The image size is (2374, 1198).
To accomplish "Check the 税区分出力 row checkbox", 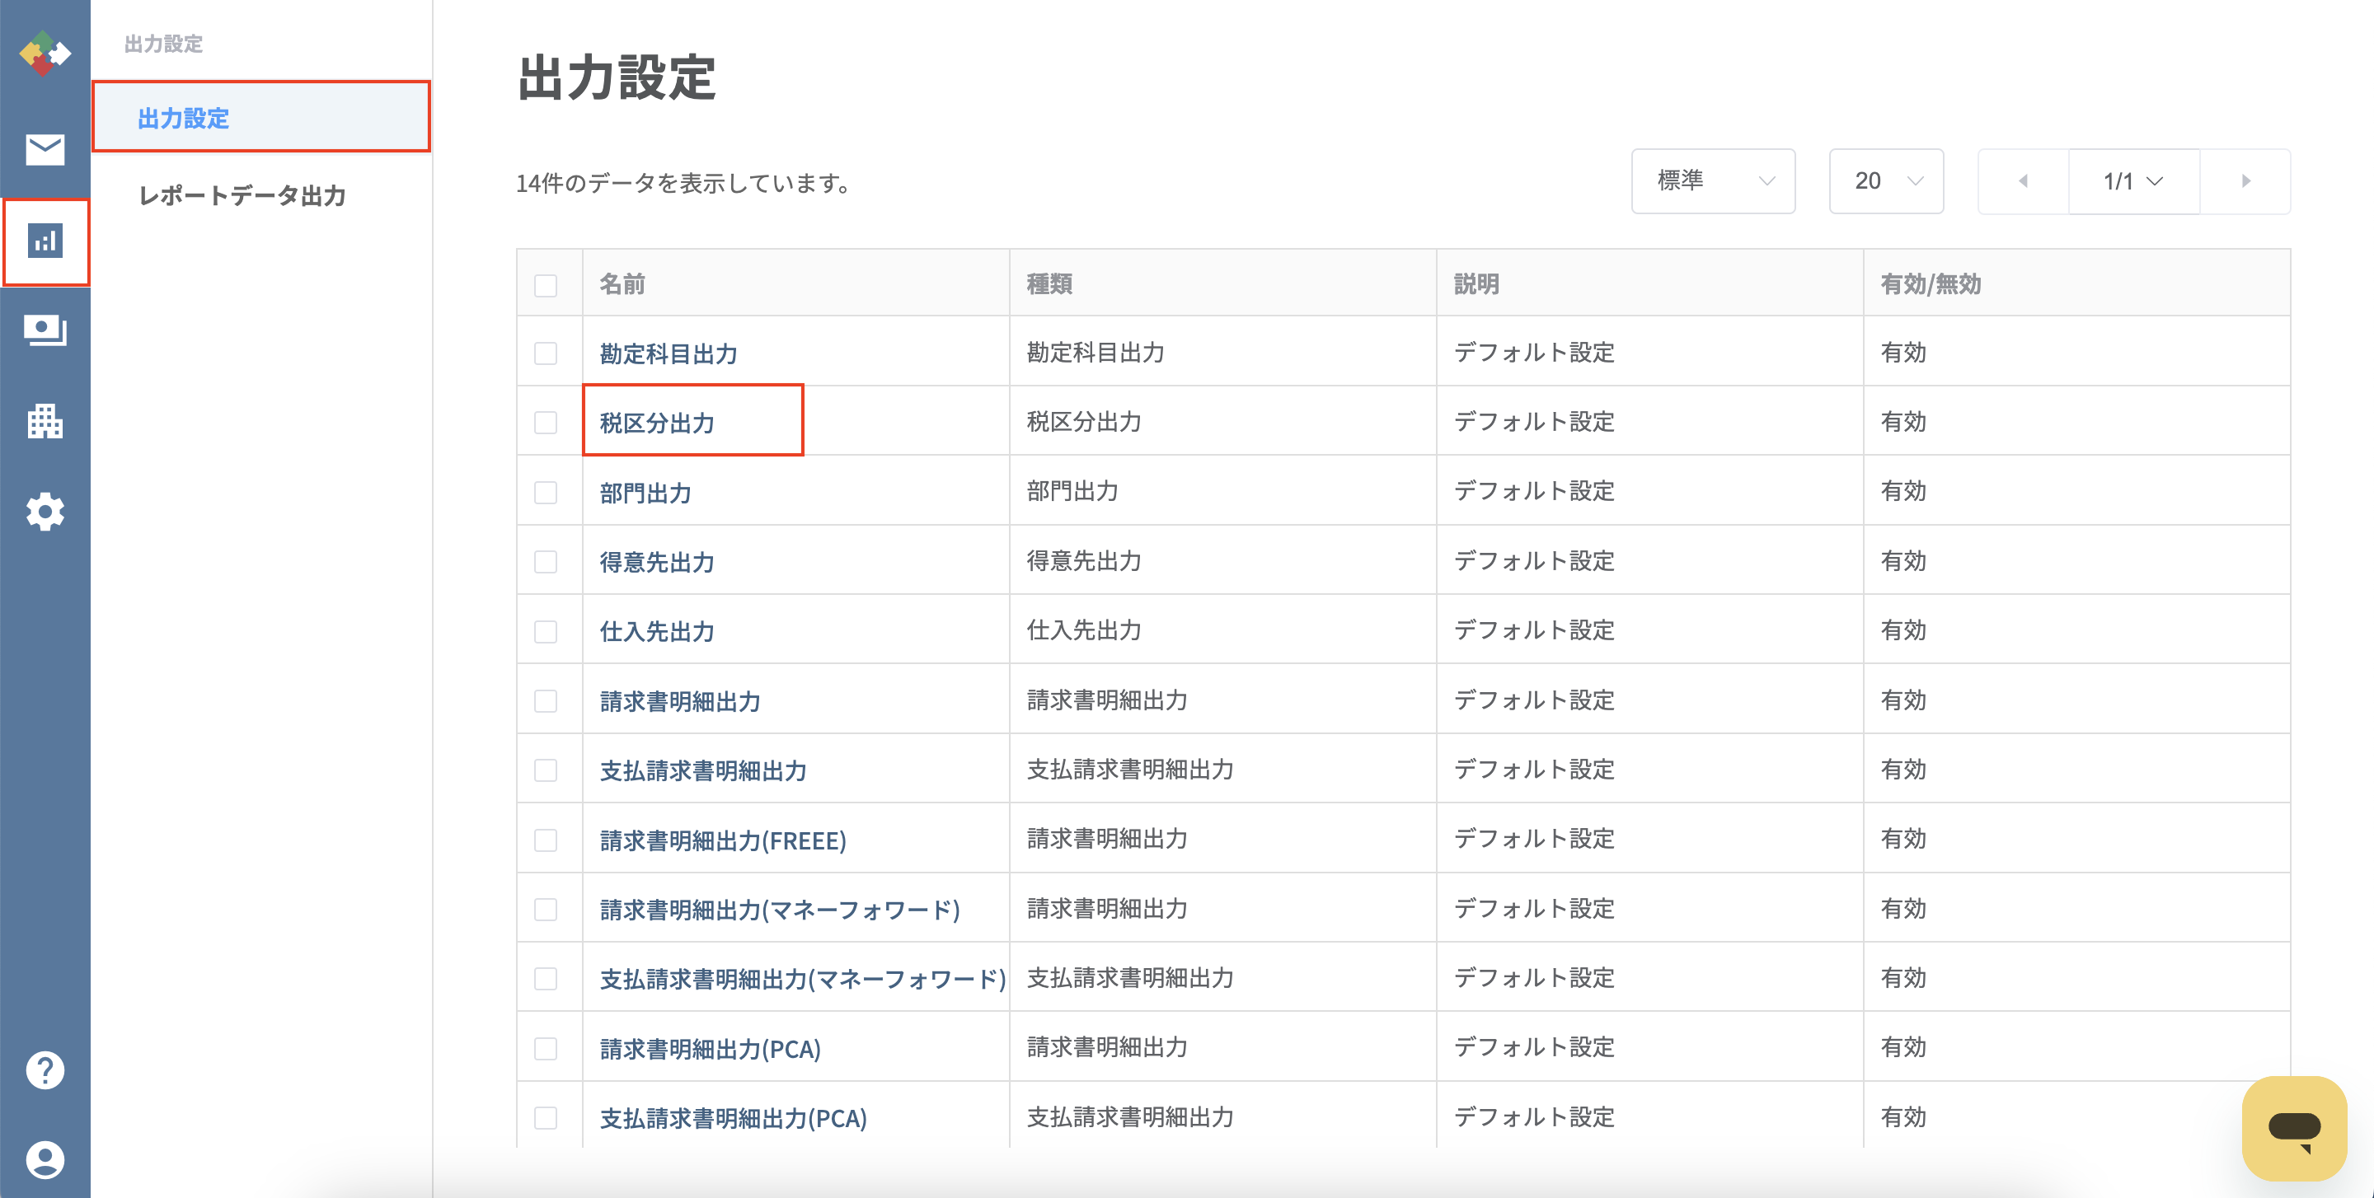I will click(546, 423).
